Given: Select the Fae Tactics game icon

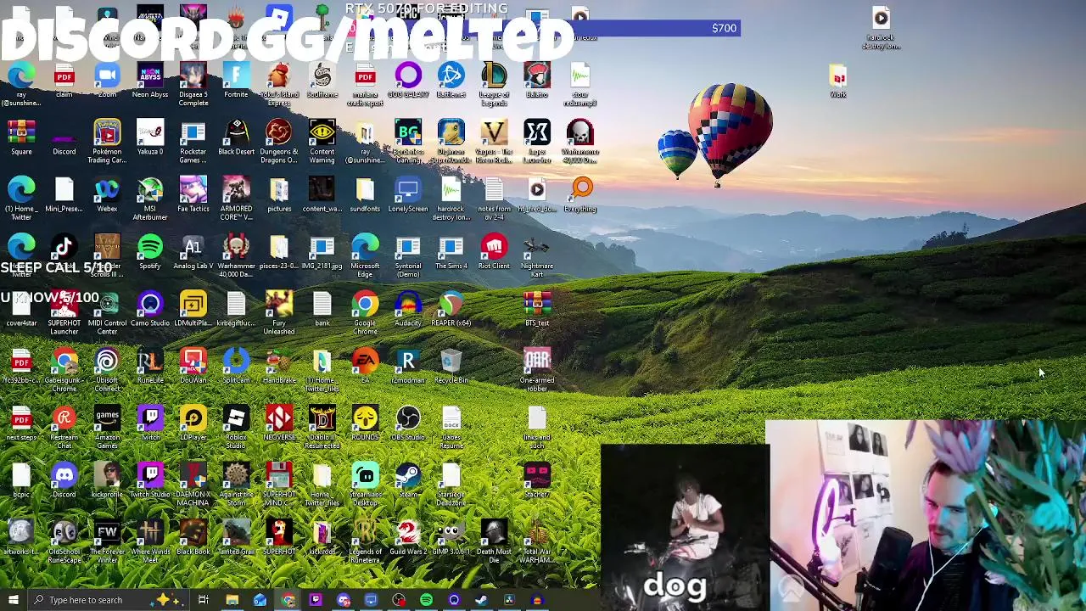Looking at the screenshot, I should [193, 190].
